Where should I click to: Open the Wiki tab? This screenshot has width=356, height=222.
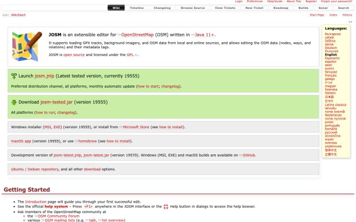(x=116, y=8)
